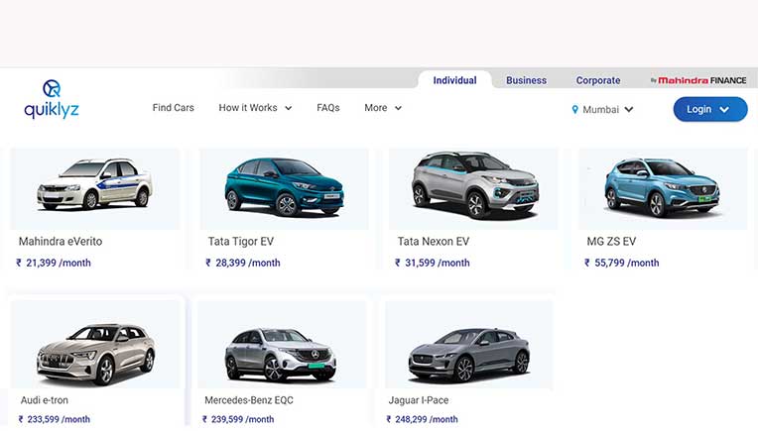Expand the How it Works menu
758x431 pixels.
(x=255, y=108)
